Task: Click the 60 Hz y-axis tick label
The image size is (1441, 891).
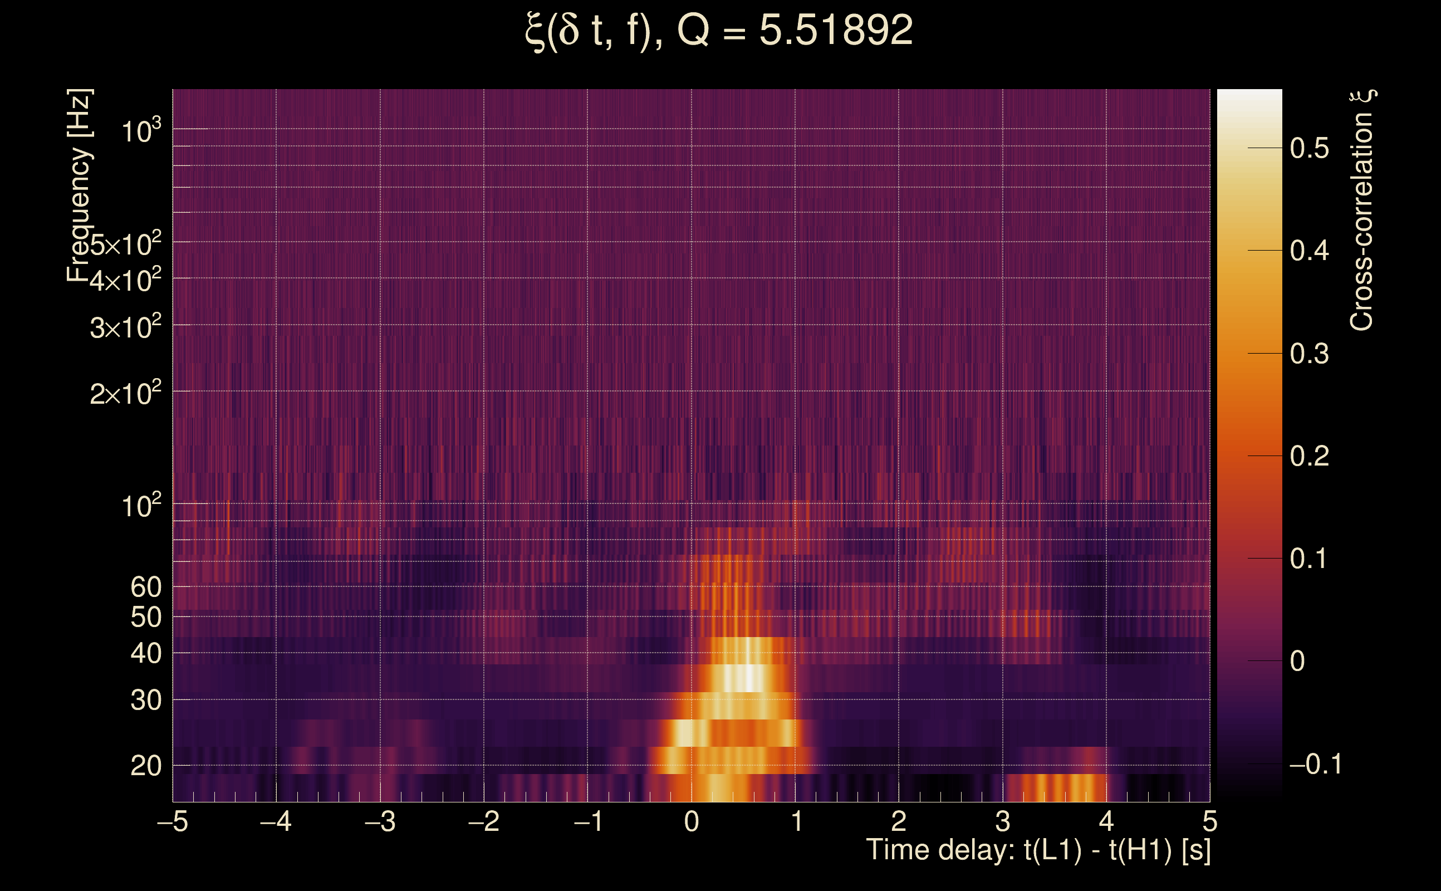Action: coord(145,588)
